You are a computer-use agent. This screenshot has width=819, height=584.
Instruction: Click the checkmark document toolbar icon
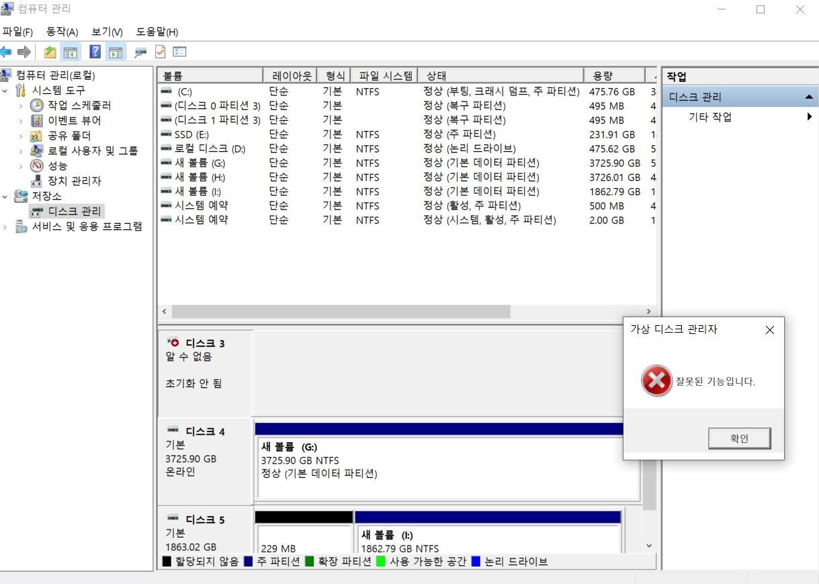point(160,52)
